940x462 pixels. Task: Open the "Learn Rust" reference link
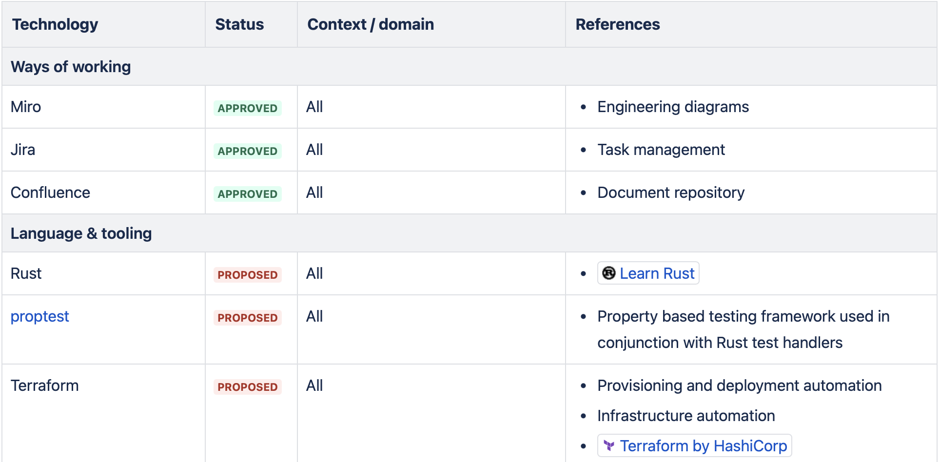pyautogui.click(x=657, y=273)
